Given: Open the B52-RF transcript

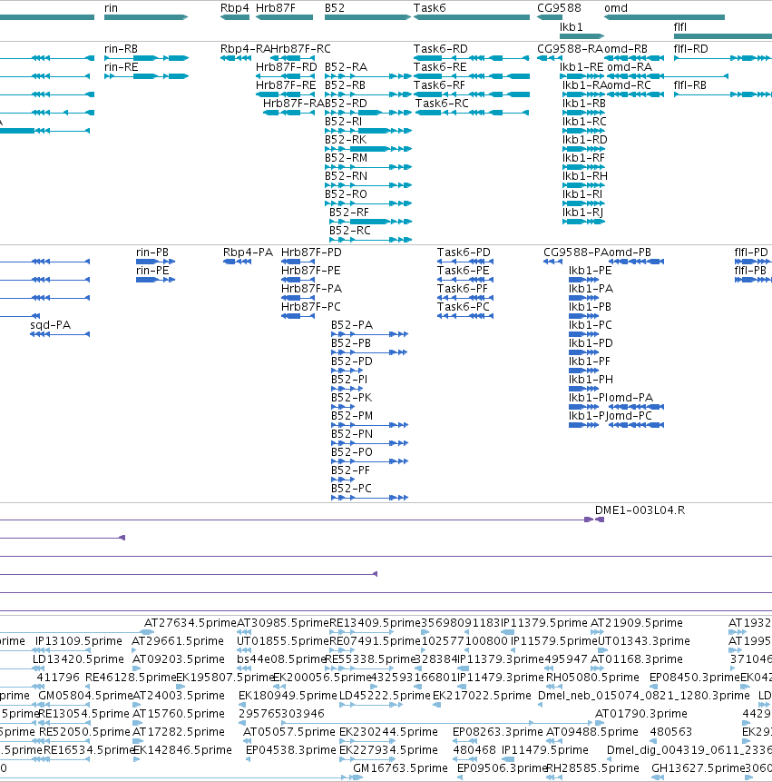Looking at the screenshot, I should (x=370, y=222).
